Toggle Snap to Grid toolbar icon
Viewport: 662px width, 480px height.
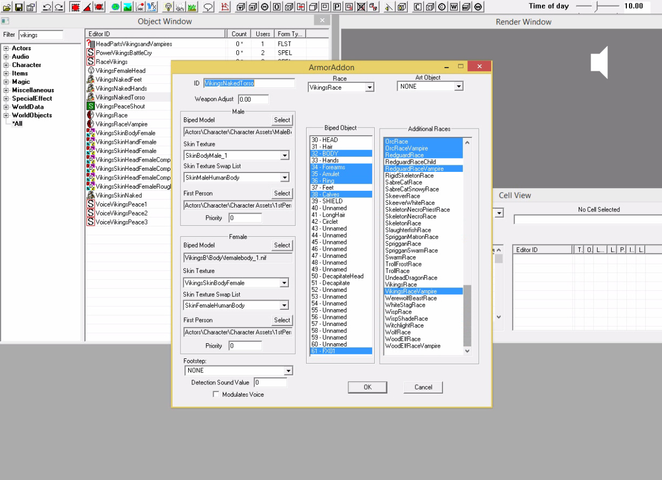click(75, 7)
